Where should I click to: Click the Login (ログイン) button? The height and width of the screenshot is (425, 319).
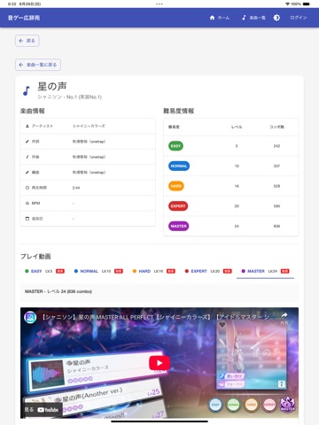click(299, 18)
